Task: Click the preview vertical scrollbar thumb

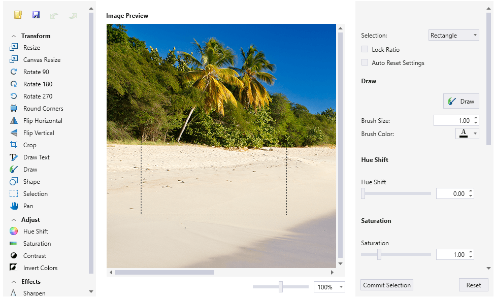Action: (340, 145)
